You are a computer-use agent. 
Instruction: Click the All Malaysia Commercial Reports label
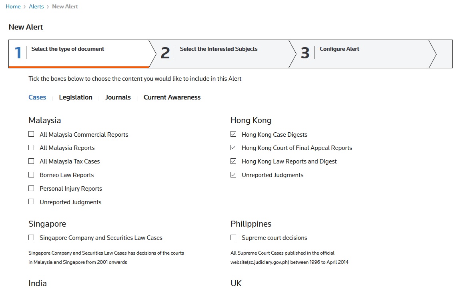pyautogui.click(x=84, y=135)
